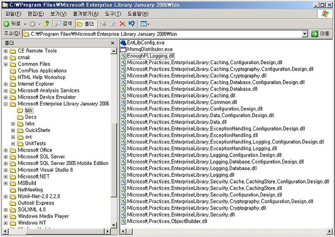Click the red Delete X icon
This screenshot has height=237, width=335.
click(x=122, y=24)
